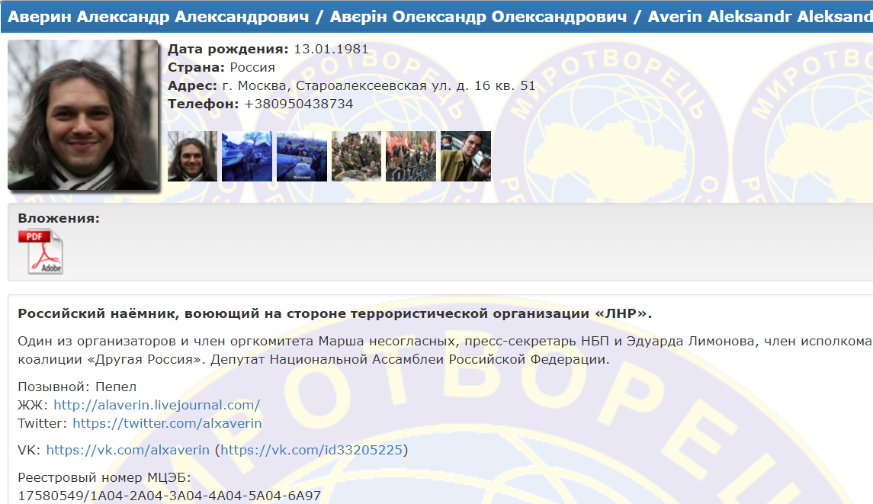Open the red flags rally thumbnail
The height and width of the screenshot is (504, 873).
411,156
